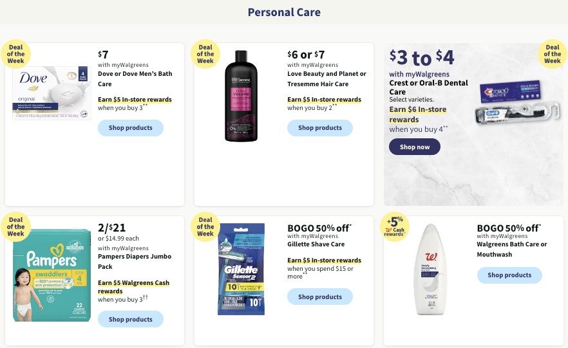Screen dimensions: 568x348
Task: Click Deal of the Week badge on Crest card
Action: coord(553,54)
